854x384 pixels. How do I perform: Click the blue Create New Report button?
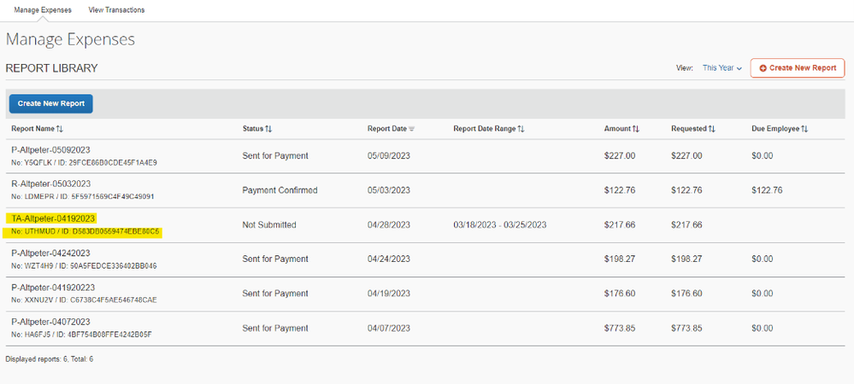point(51,103)
